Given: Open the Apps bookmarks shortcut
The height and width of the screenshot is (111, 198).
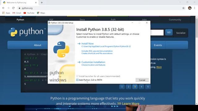Looking at the screenshot, I should click(6, 13).
